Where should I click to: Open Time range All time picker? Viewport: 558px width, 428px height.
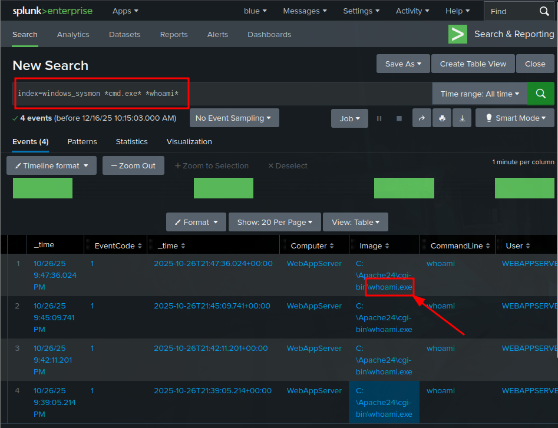[x=480, y=94]
